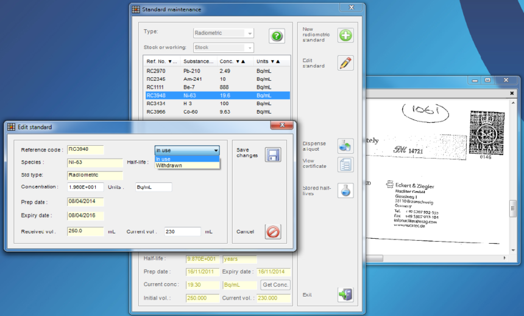Image resolution: width=524 pixels, height=316 pixels.
Task: Click the Exit door icon
Action: coord(345,295)
